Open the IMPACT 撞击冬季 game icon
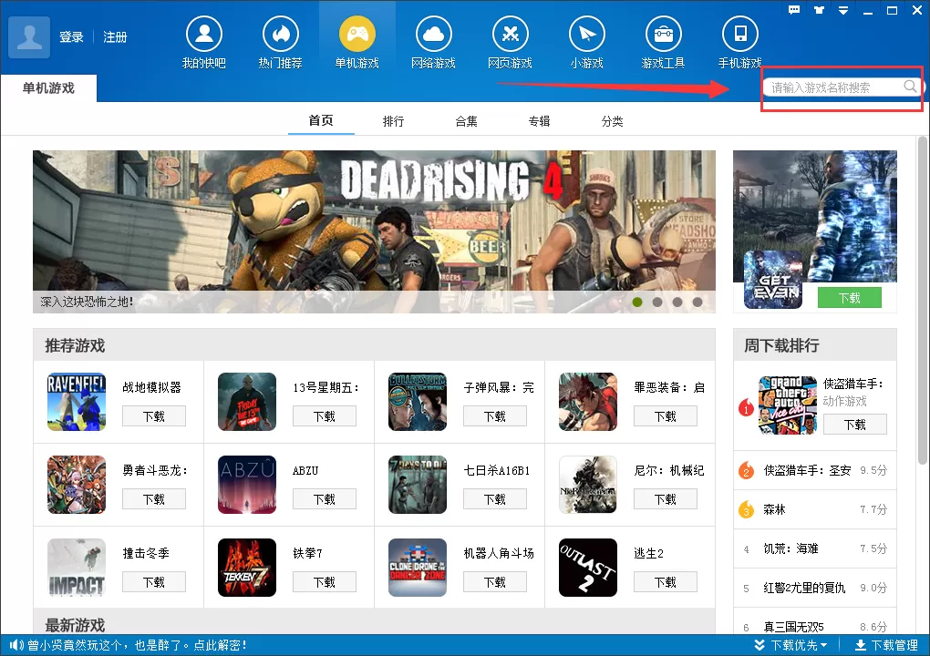 click(x=77, y=568)
